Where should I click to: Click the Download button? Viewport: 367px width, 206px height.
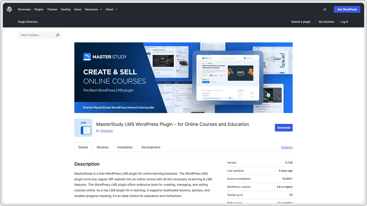(284, 128)
